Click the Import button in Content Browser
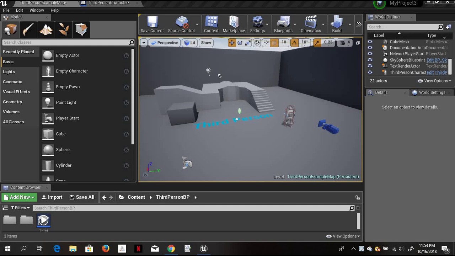Image resolution: width=455 pixels, height=256 pixels. (x=52, y=197)
